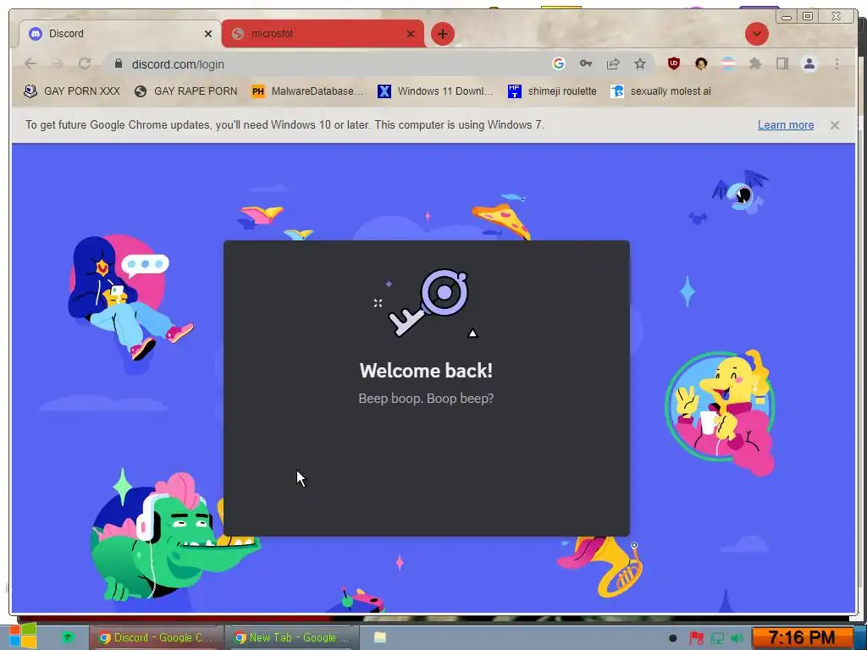Select New Tab - Google taskbar button

point(292,638)
